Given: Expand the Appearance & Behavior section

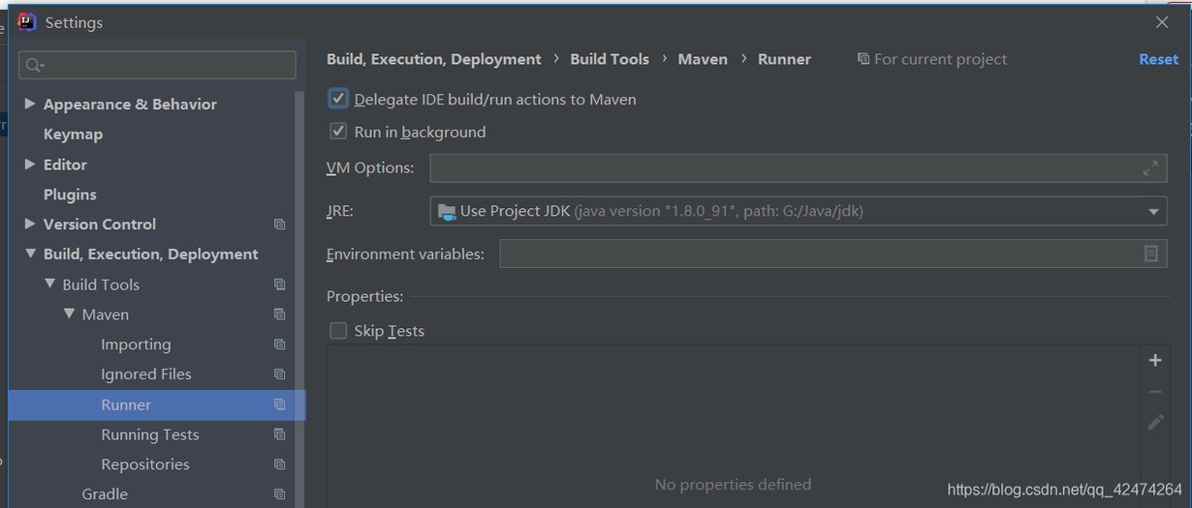Looking at the screenshot, I should pyautogui.click(x=30, y=104).
